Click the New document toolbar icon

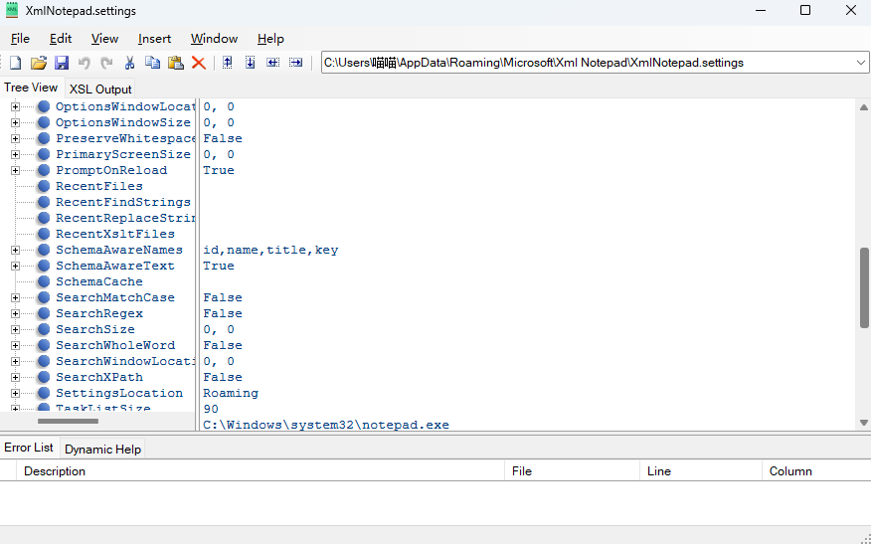15,63
